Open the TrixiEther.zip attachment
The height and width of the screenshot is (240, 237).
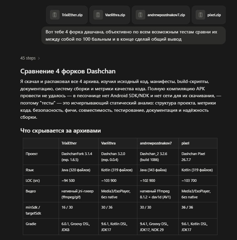point(67,15)
